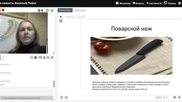182x102 pixels.
Task: Open global settings gear in top bar
Action: coord(179,3)
